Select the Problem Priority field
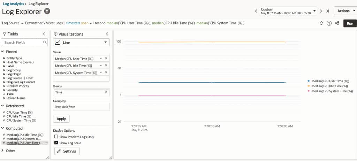This screenshot has width=357, height=161. [18, 86]
